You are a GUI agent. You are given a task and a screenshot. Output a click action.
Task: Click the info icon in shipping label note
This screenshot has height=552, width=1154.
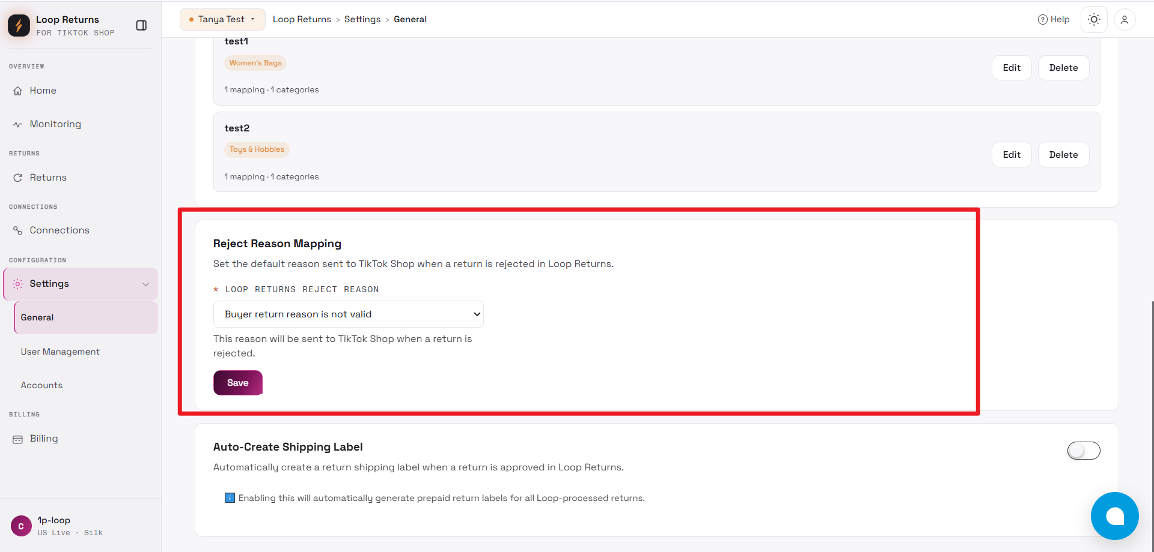(230, 498)
